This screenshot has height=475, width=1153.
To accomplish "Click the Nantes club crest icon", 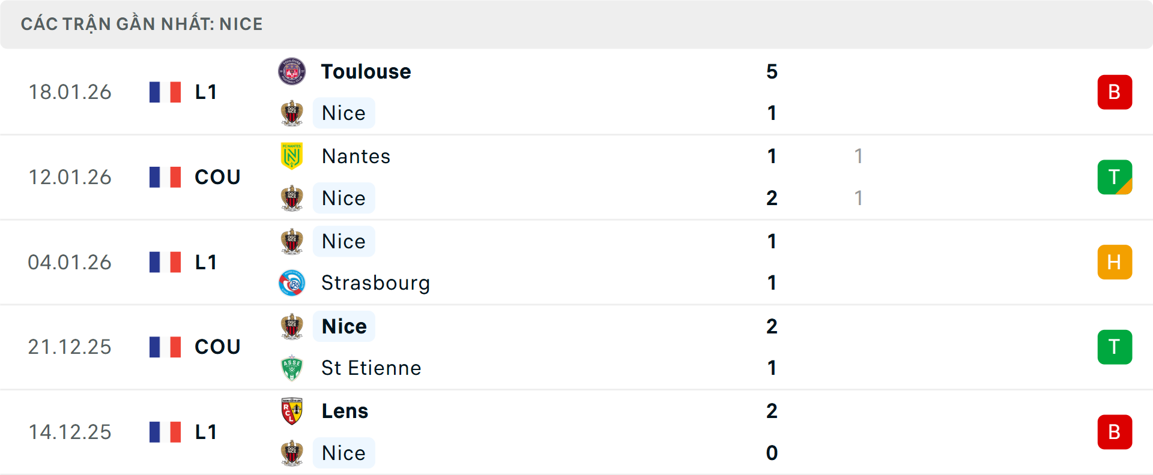I will 292,156.
